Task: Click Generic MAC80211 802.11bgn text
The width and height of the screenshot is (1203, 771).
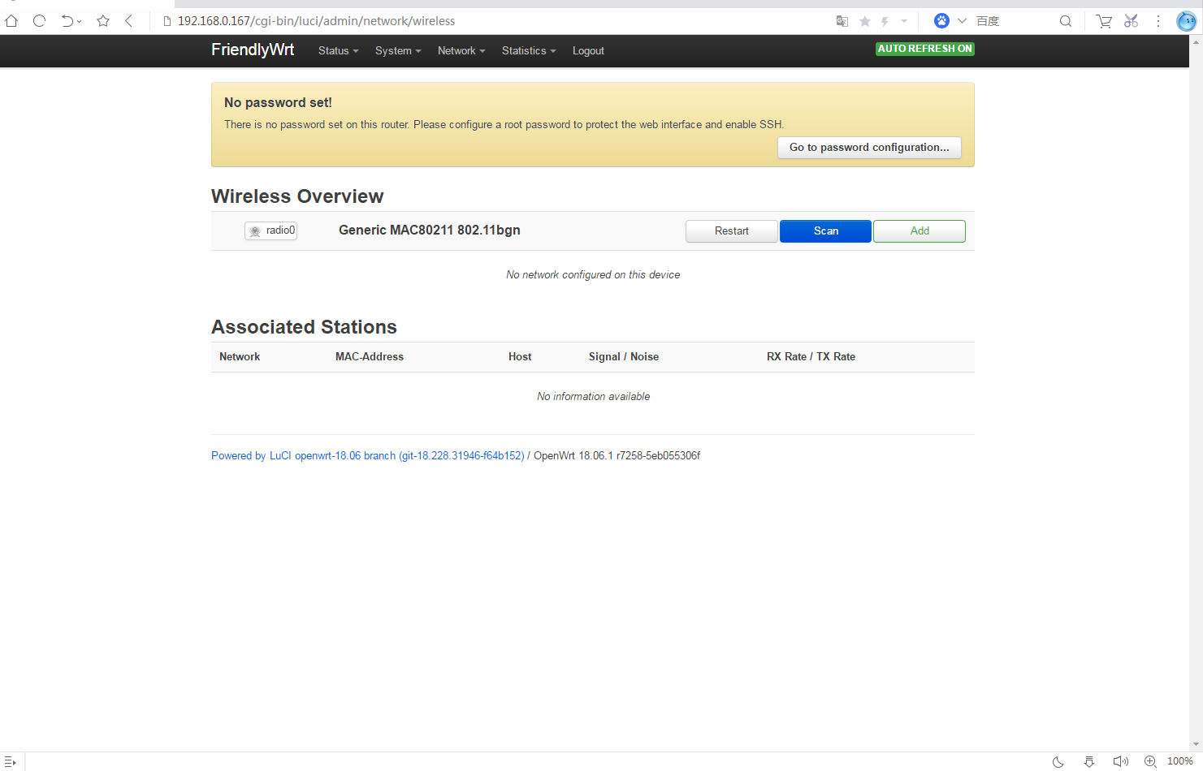Action: [x=430, y=230]
